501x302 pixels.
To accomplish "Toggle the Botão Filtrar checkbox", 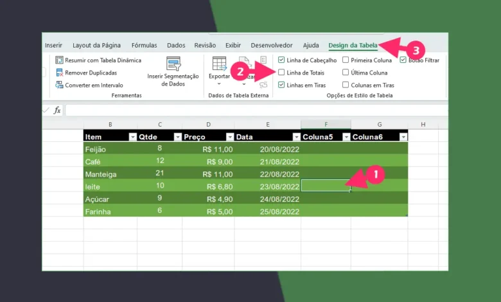I will coord(403,60).
